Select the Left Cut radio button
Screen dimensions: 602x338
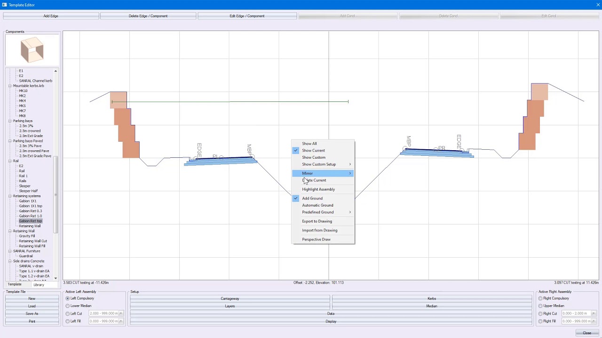click(x=68, y=314)
